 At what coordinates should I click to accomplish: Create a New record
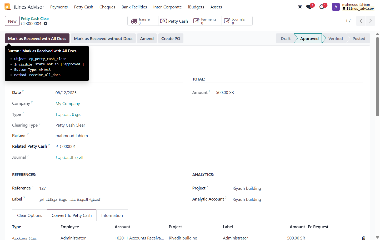pos(12,21)
